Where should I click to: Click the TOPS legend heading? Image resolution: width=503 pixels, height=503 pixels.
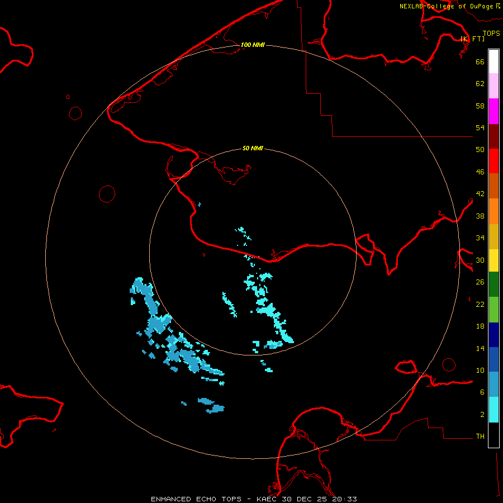(491, 33)
